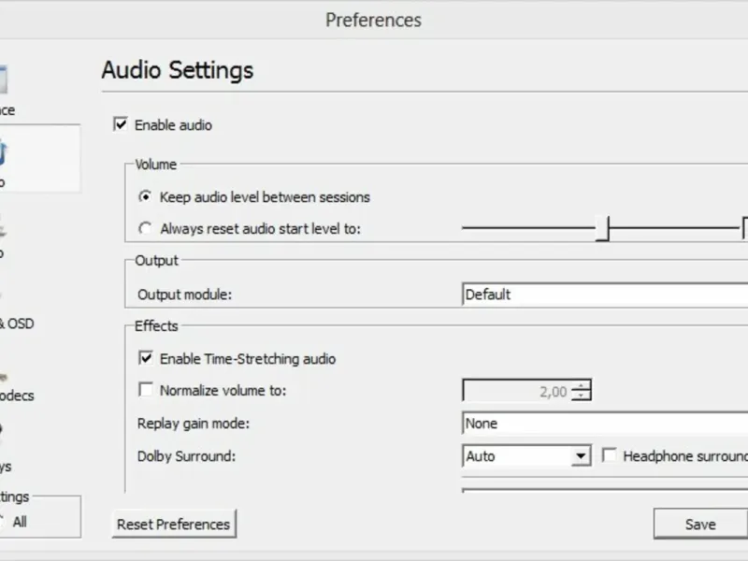
Task: Open the Output module dropdown
Action: tap(605, 295)
